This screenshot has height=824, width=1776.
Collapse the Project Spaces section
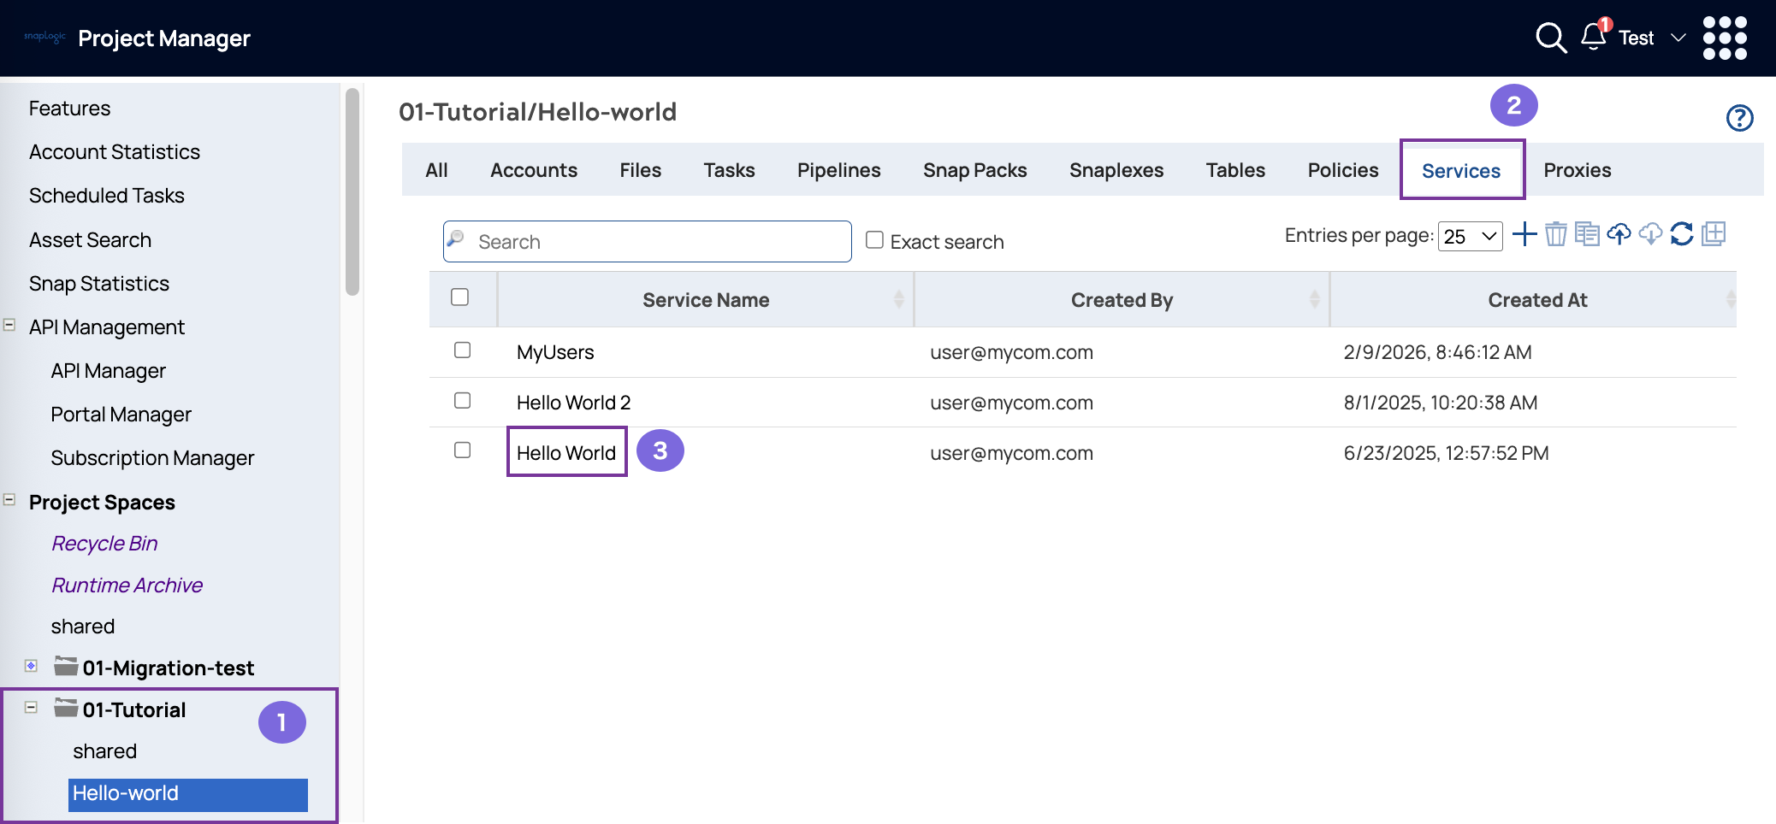(x=9, y=500)
